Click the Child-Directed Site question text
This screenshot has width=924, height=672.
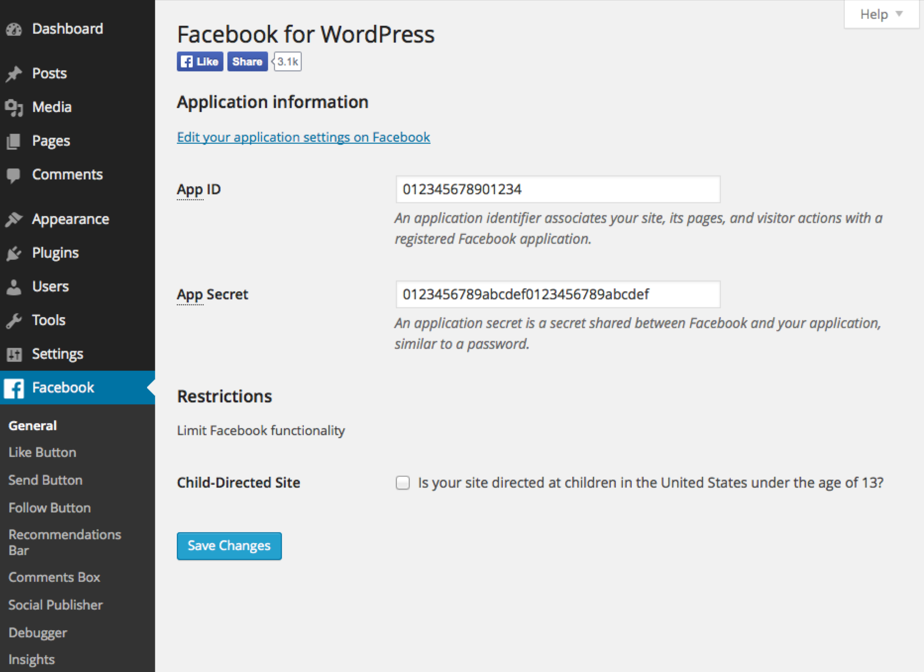tap(651, 483)
